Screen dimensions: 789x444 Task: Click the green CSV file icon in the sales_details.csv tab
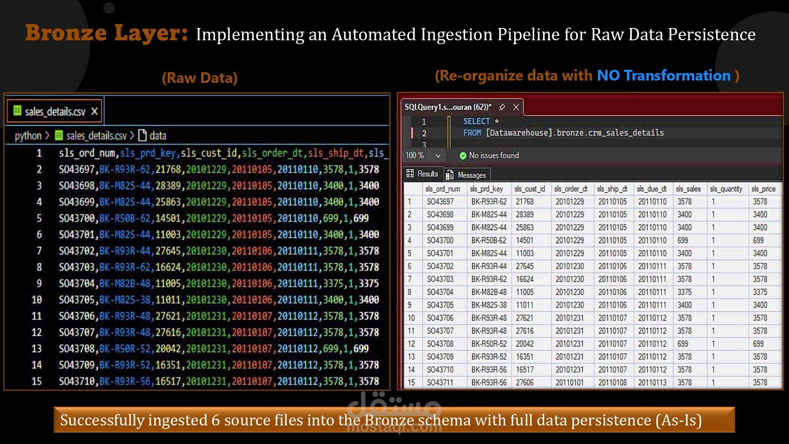(17, 111)
